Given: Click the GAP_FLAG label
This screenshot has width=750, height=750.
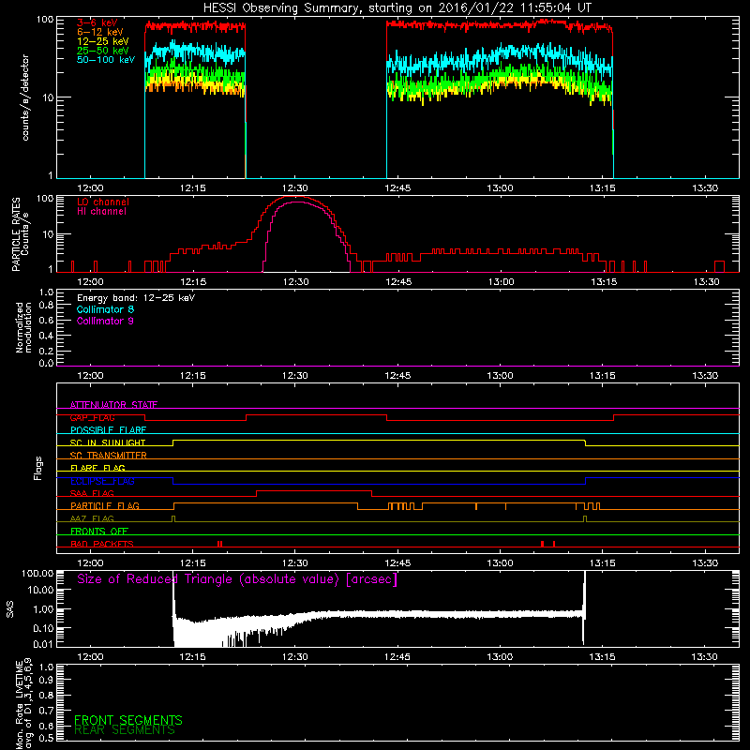Looking at the screenshot, I should 92,417.
